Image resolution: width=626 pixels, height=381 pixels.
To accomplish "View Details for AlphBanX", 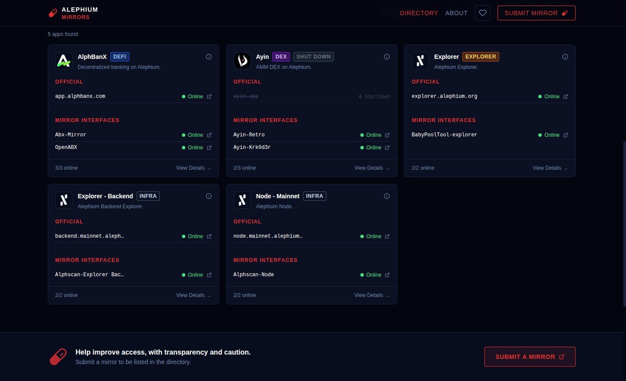I will click(193, 168).
